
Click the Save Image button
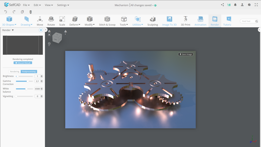pos(186,54)
